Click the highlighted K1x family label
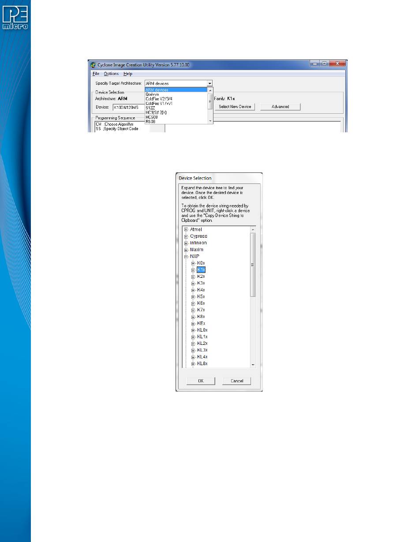 click(201, 269)
